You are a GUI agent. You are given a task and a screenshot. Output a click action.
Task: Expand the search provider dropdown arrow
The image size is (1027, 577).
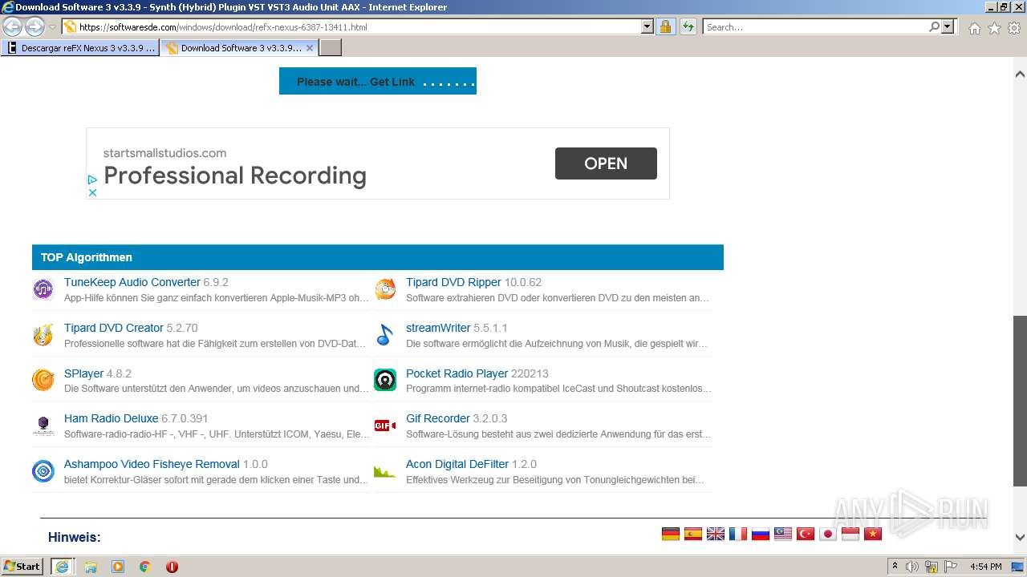pyautogui.click(x=948, y=26)
